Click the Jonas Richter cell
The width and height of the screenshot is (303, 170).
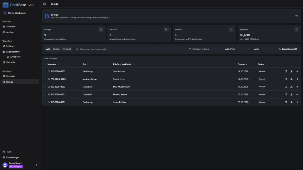click(119, 102)
